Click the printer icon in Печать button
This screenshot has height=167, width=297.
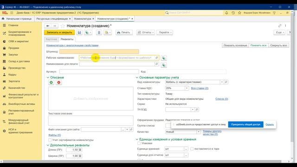(119, 32)
